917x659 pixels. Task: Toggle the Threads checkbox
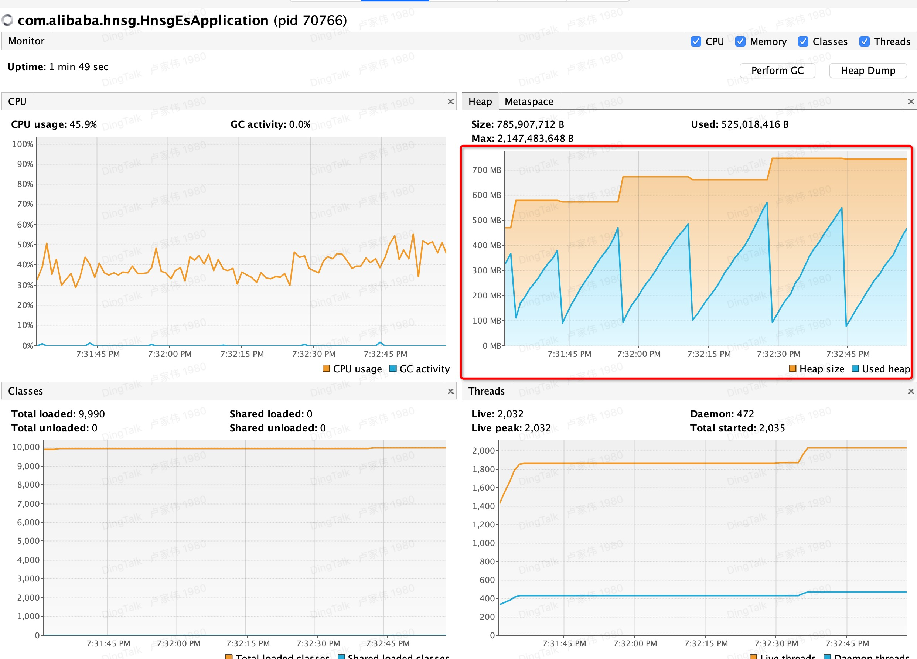tap(865, 41)
